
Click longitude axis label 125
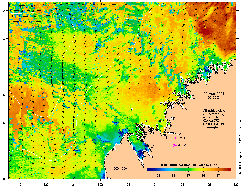[x=182, y=184]
